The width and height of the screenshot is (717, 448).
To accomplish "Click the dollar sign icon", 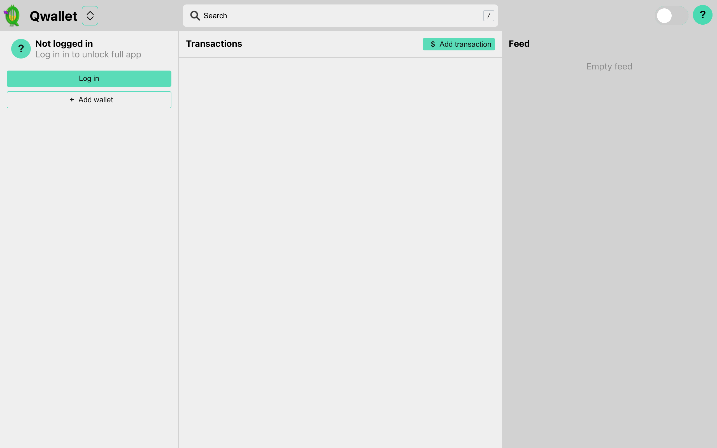I will pyautogui.click(x=433, y=45).
